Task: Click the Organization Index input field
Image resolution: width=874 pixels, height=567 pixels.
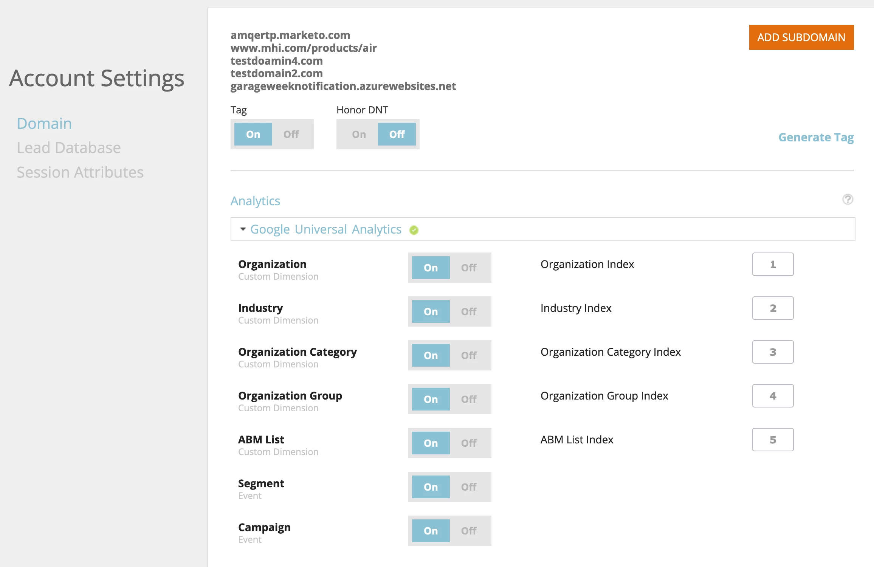Action: 773,264
